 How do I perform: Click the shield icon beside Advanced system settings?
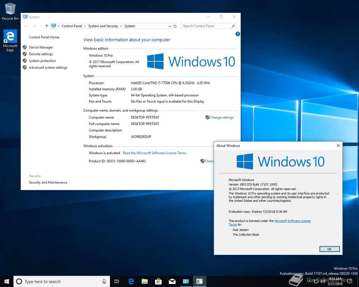(x=25, y=68)
